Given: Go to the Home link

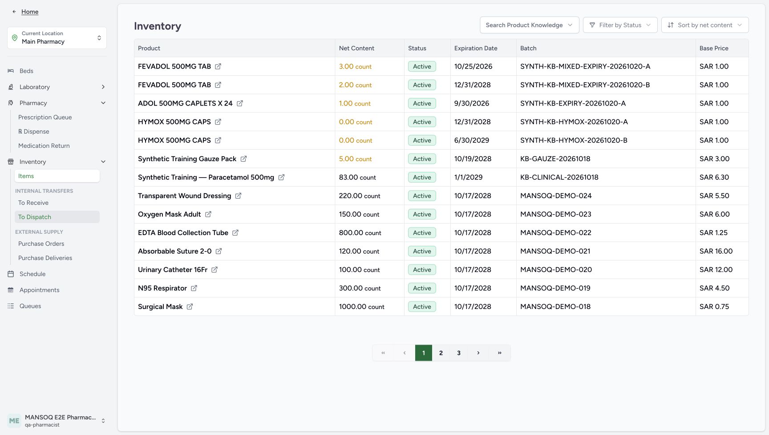Looking at the screenshot, I should pos(30,12).
